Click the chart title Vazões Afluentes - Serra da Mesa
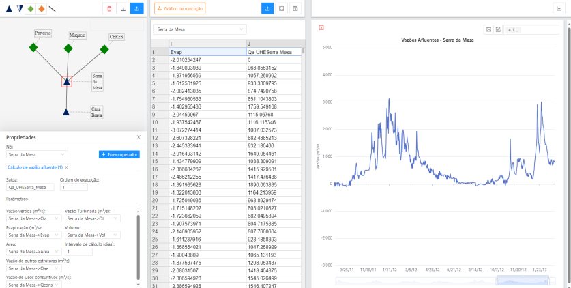Viewport: 571px width, 288px height. click(437, 40)
